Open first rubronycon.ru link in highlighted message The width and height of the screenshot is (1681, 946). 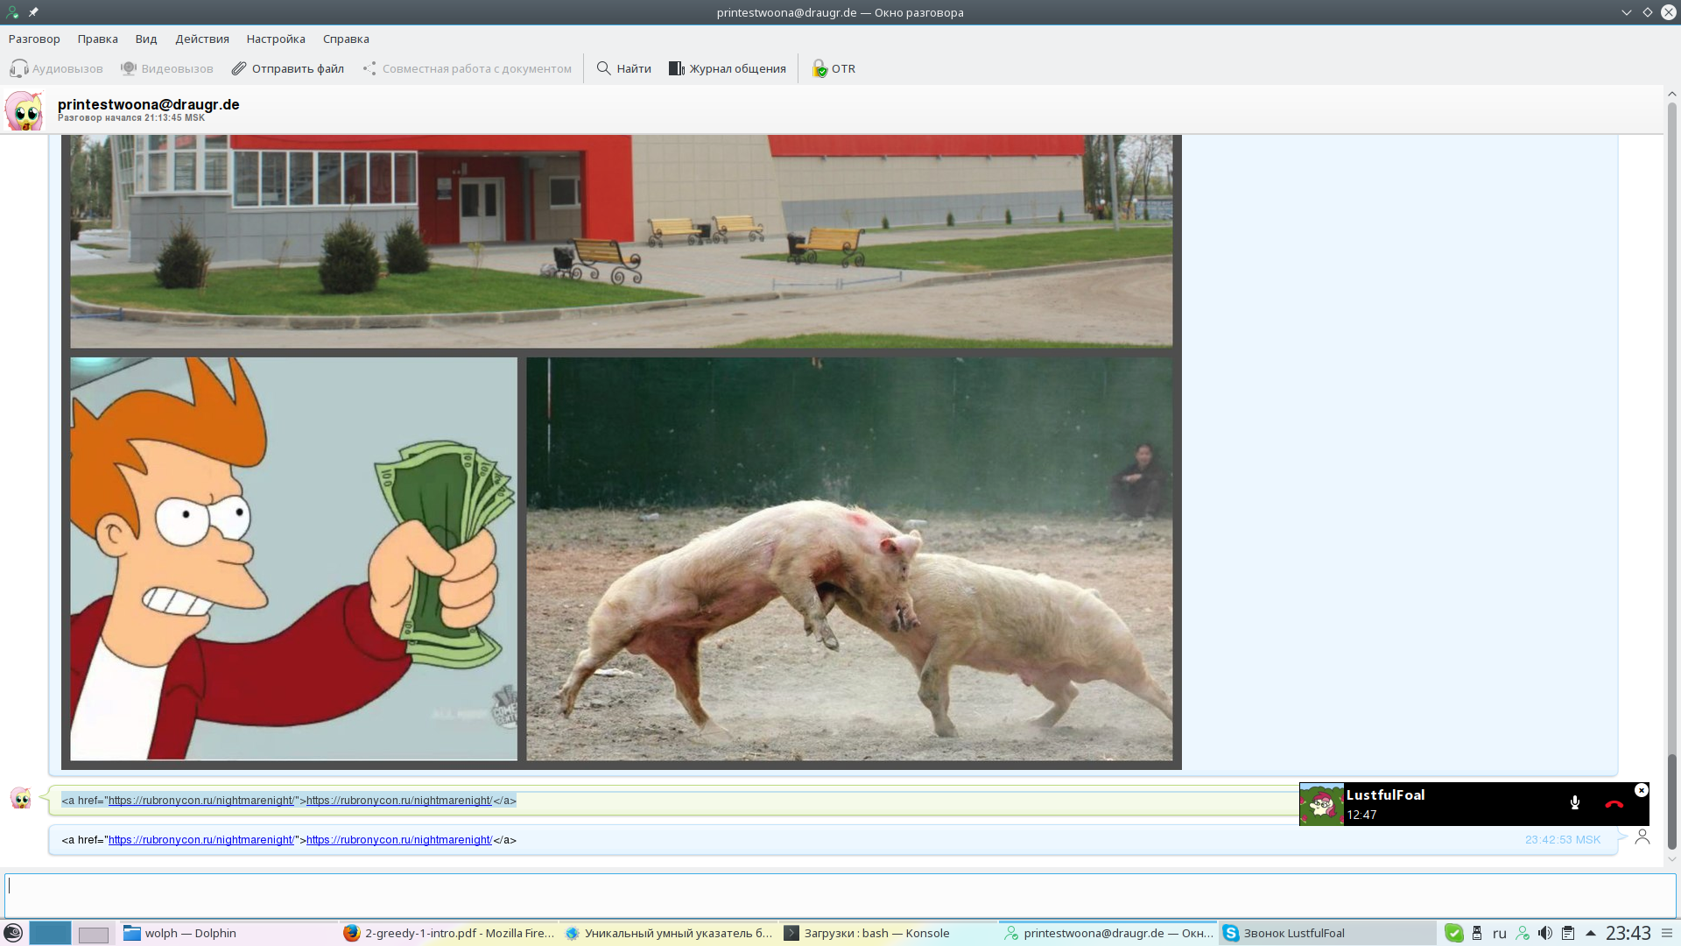[x=201, y=801]
